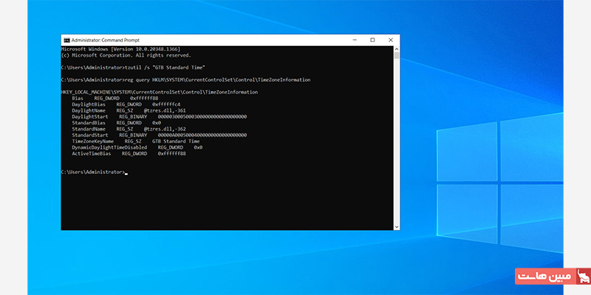Click the red elephant logo icon

pyautogui.click(x=583, y=277)
